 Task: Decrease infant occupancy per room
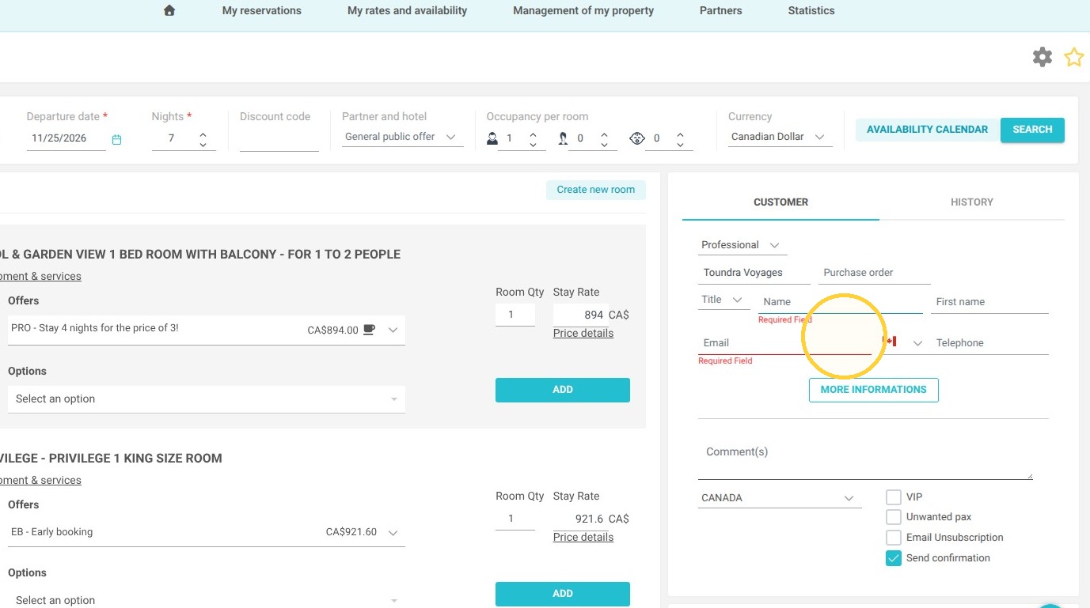click(680, 145)
